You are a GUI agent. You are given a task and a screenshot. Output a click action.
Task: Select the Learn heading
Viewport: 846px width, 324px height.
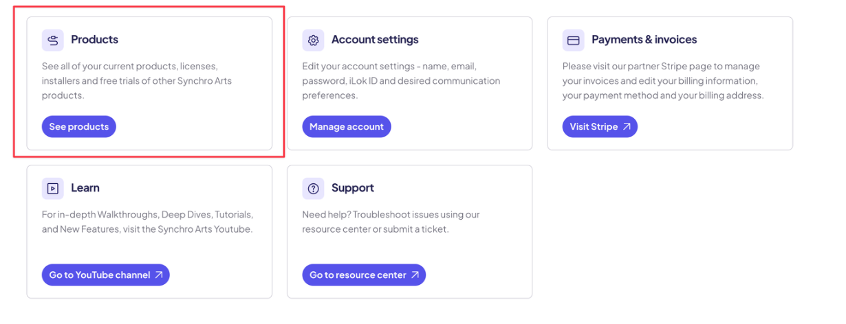(x=85, y=188)
